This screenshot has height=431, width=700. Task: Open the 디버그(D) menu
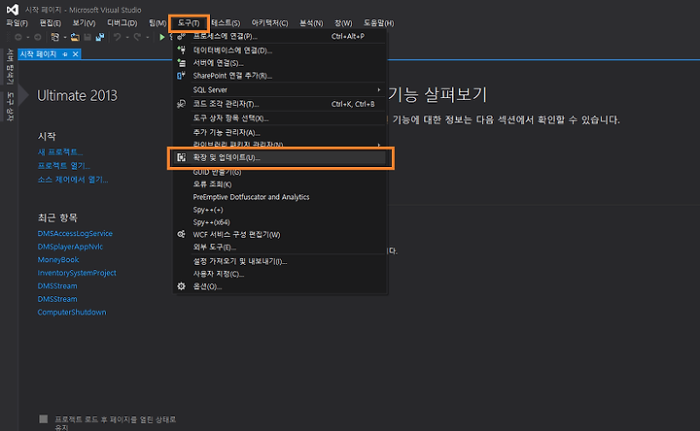[x=122, y=23]
